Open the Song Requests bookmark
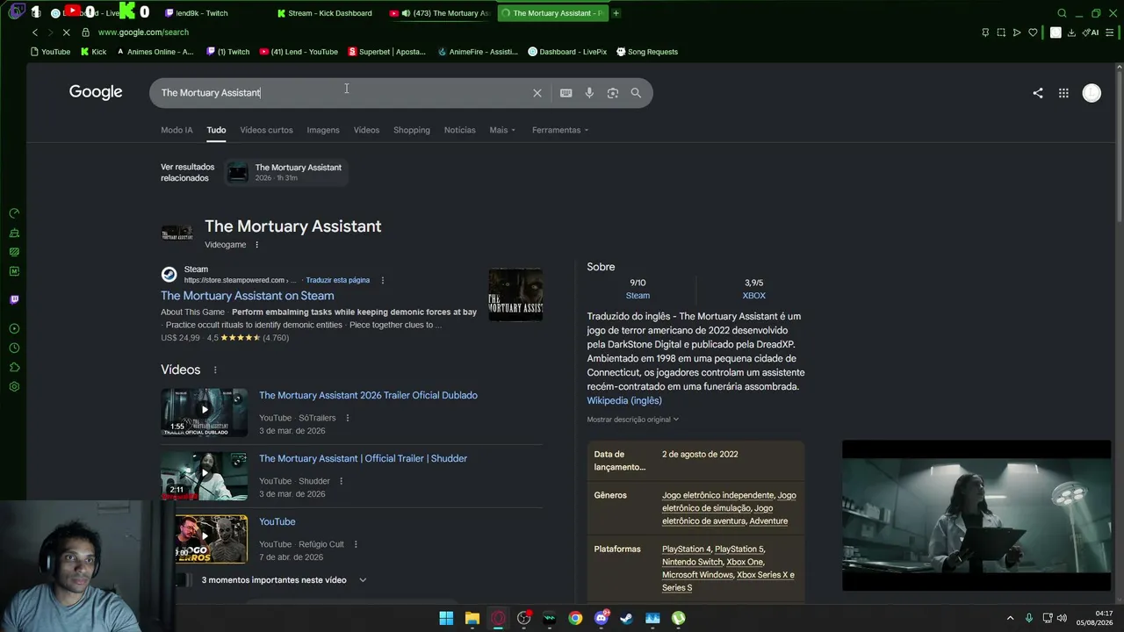1124x632 pixels. [x=647, y=52]
